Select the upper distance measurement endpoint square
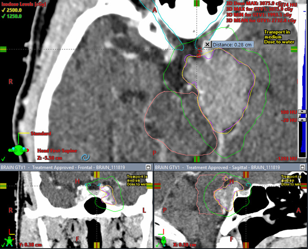Viewport: 308px width, 249px height. [x=200, y=50]
